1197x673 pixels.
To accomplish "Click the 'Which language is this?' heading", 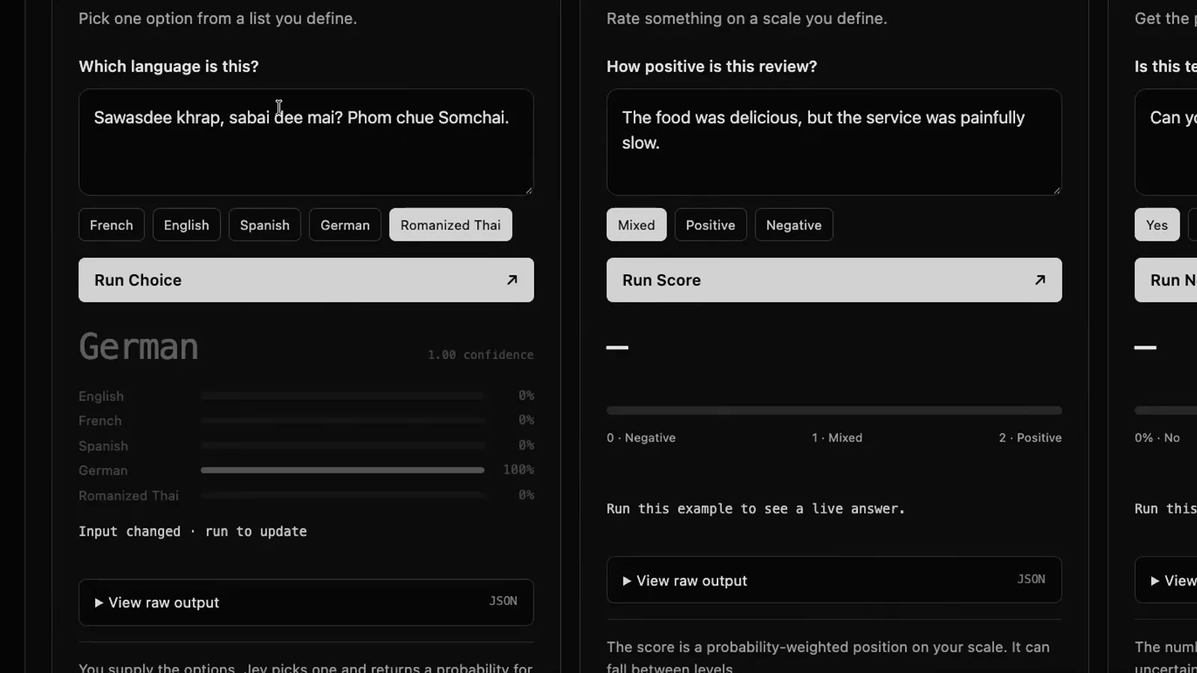I will coord(168,66).
